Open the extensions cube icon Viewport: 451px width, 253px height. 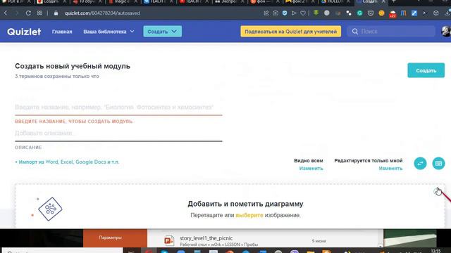(436, 13)
